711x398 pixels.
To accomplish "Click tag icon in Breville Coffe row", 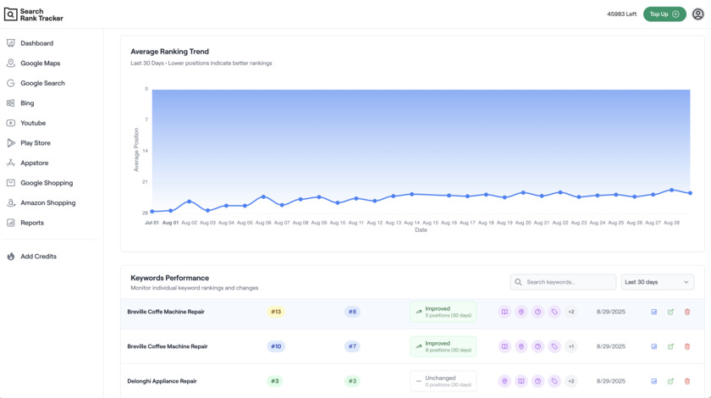I will pos(554,312).
